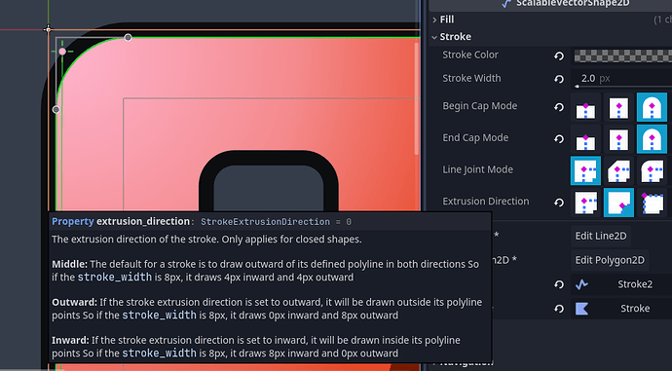Viewport: 672px width, 371px height.
Task: Click the End Cap Mode label
Action: [x=475, y=138]
